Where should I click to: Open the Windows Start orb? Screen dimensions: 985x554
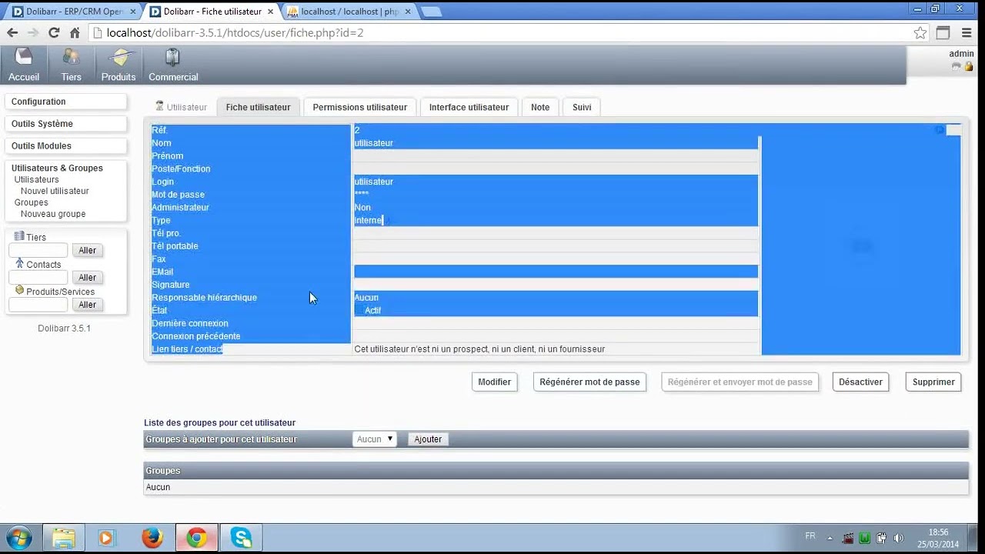coord(18,537)
